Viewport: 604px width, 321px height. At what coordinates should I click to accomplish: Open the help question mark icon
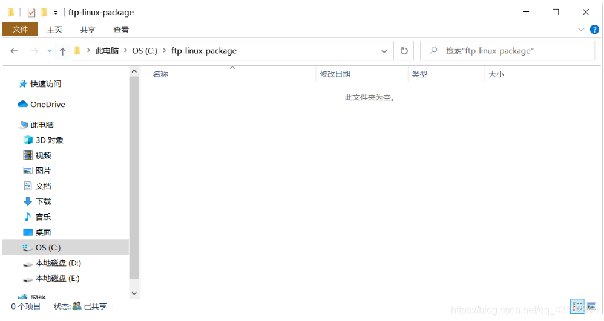(594, 29)
